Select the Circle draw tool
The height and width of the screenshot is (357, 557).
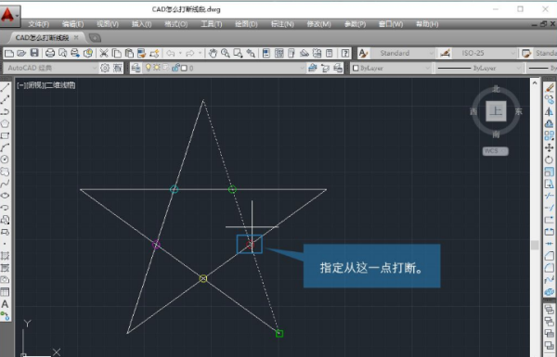click(x=5, y=159)
